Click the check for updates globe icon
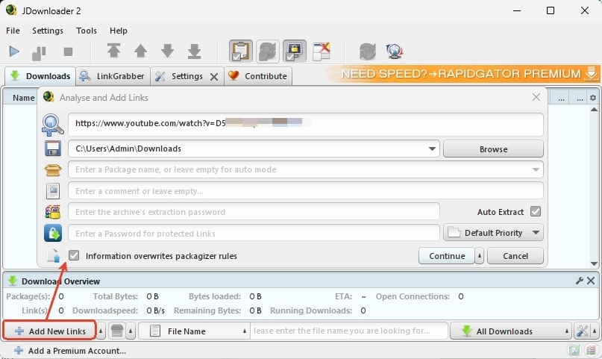Image resolution: width=602 pixels, height=359 pixels. (395, 51)
